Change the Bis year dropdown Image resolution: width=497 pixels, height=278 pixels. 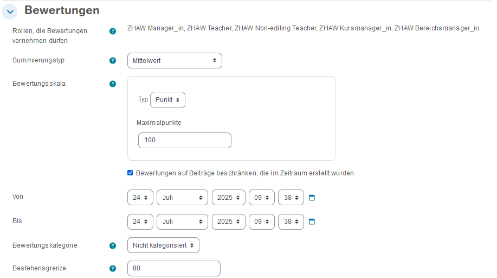click(228, 222)
